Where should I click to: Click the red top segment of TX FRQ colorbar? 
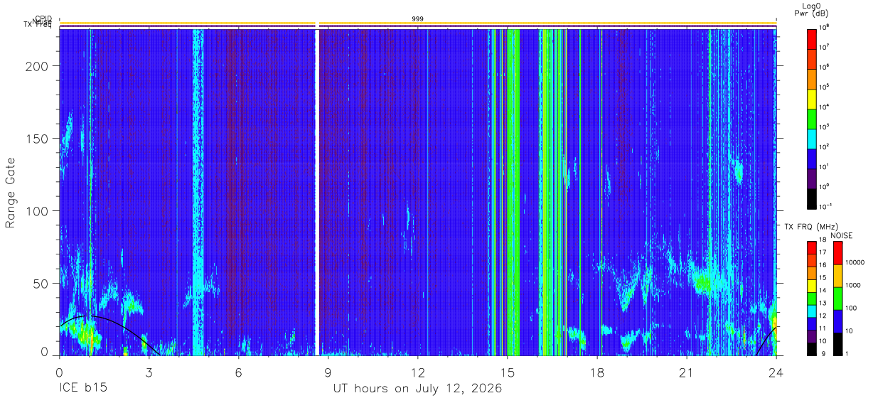[811, 249]
